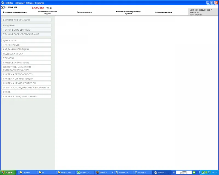Open µTorrent from the taskbar

tap(84, 173)
